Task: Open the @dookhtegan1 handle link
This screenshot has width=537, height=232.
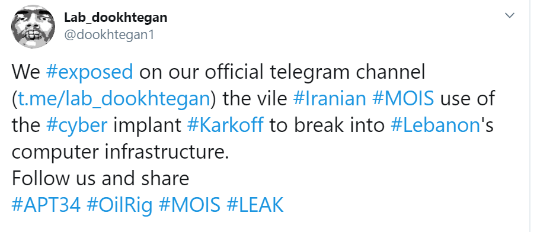Action: (109, 34)
